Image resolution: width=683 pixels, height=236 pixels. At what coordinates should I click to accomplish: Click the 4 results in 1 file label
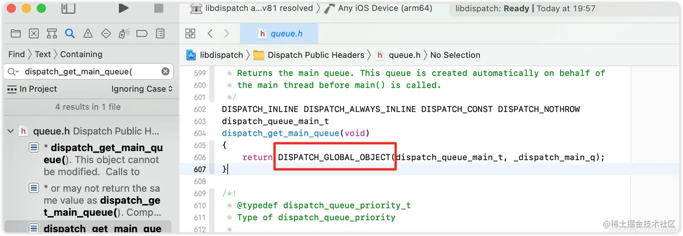(88, 107)
